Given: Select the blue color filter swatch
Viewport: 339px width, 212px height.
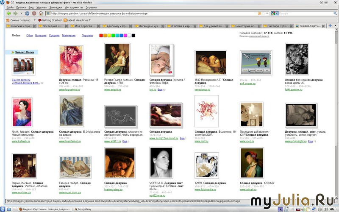Looking at the screenshot, I should click(x=121, y=36).
